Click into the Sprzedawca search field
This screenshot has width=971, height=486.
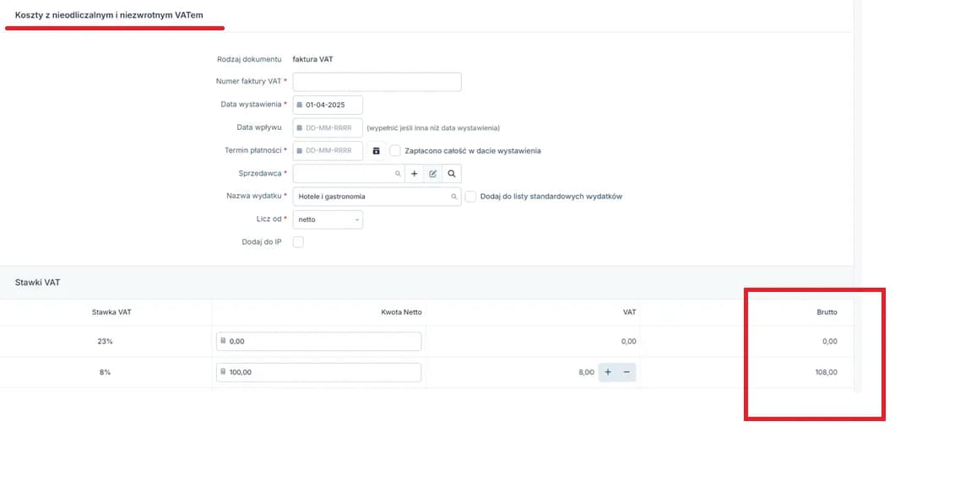coord(342,174)
